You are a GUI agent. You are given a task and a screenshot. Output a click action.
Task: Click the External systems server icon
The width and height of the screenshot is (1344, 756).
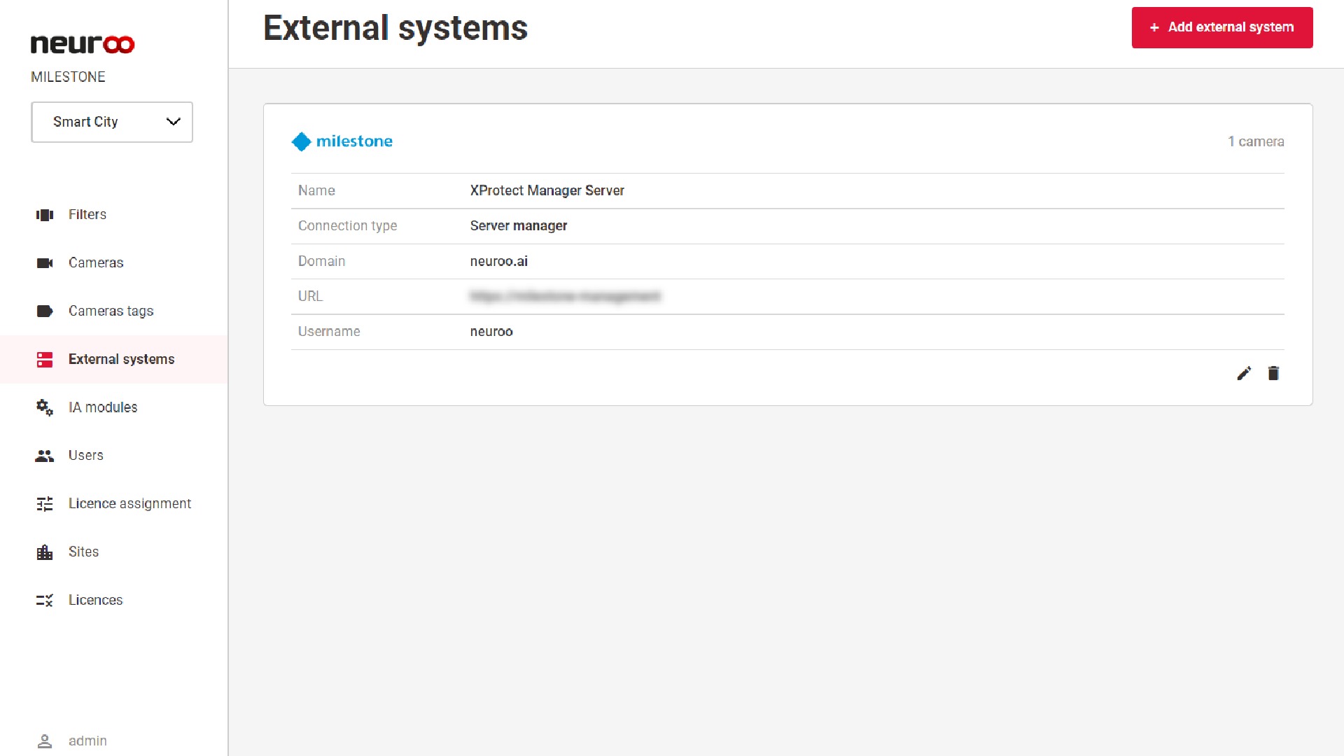coord(45,360)
